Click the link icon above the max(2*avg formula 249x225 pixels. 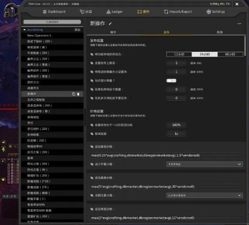pos(92,209)
